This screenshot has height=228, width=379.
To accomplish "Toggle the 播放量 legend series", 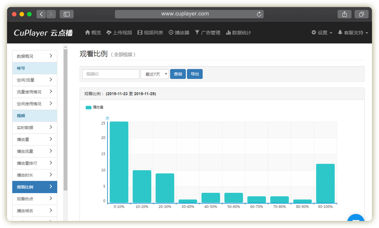I will point(95,107).
